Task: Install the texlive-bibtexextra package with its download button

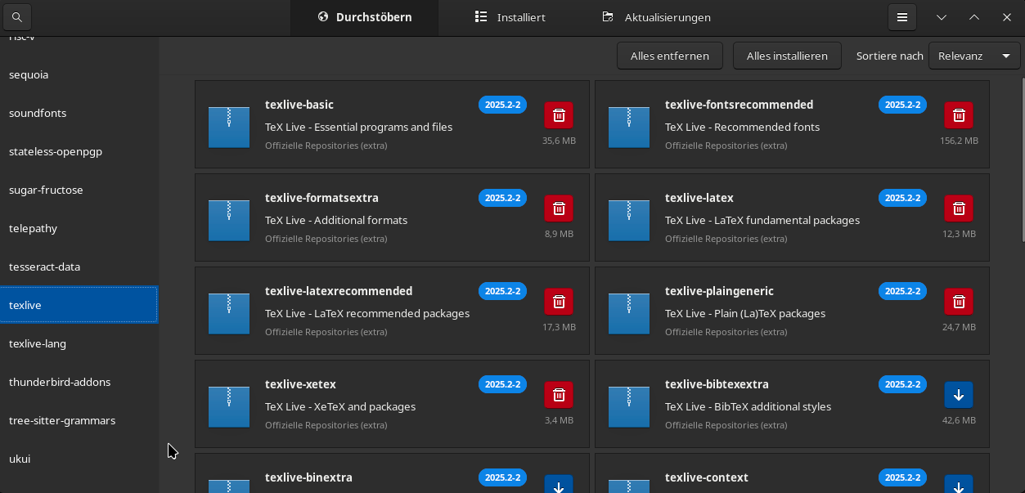Action: click(959, 395)
